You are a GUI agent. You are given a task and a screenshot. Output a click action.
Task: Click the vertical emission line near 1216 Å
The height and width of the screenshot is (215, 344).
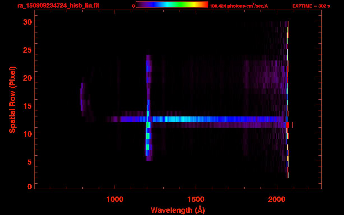tap(148, 108)
